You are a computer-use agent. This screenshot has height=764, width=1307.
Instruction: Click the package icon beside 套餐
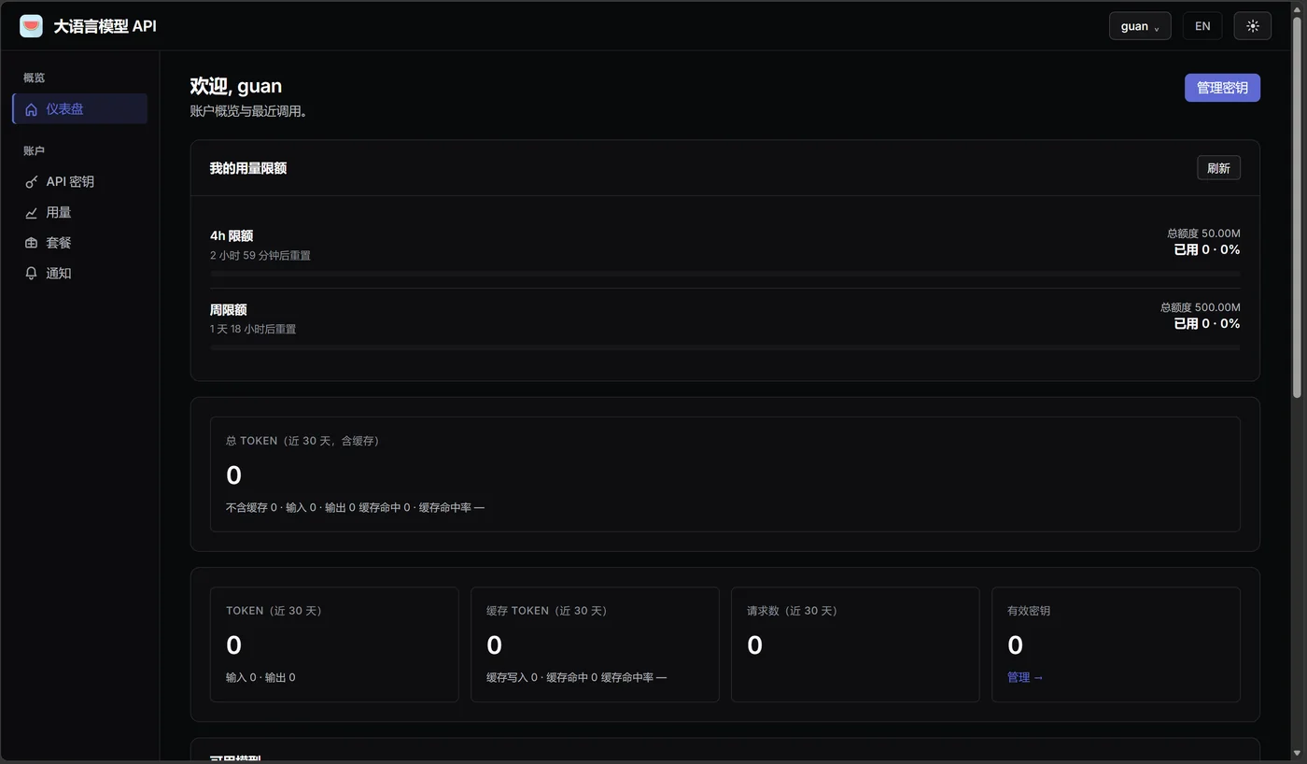(x=31, y=243)
